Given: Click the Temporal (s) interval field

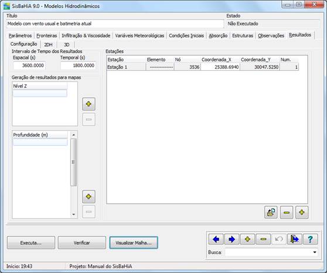Looking at the screenshot, I should click(78, 66).
